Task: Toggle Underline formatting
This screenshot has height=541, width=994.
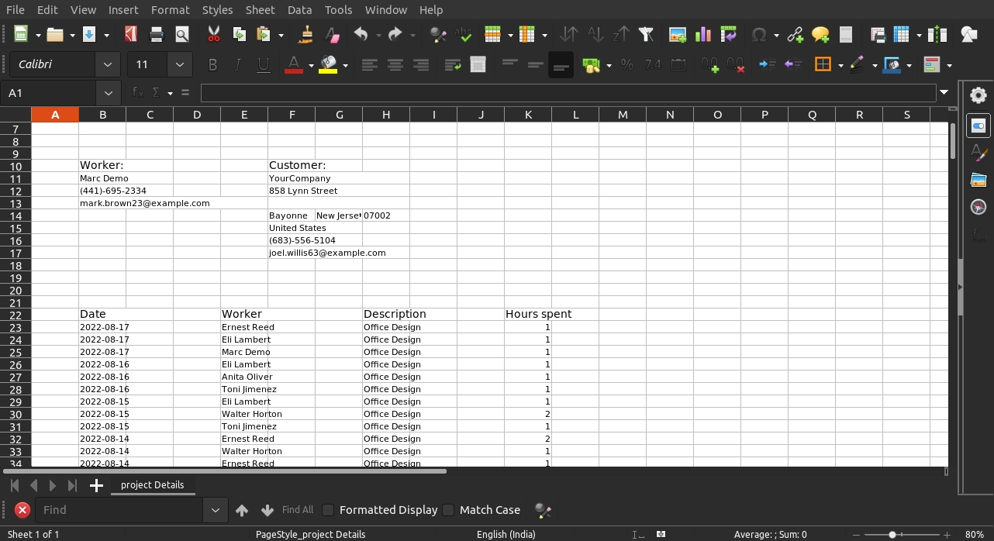Action: (264, 65)
